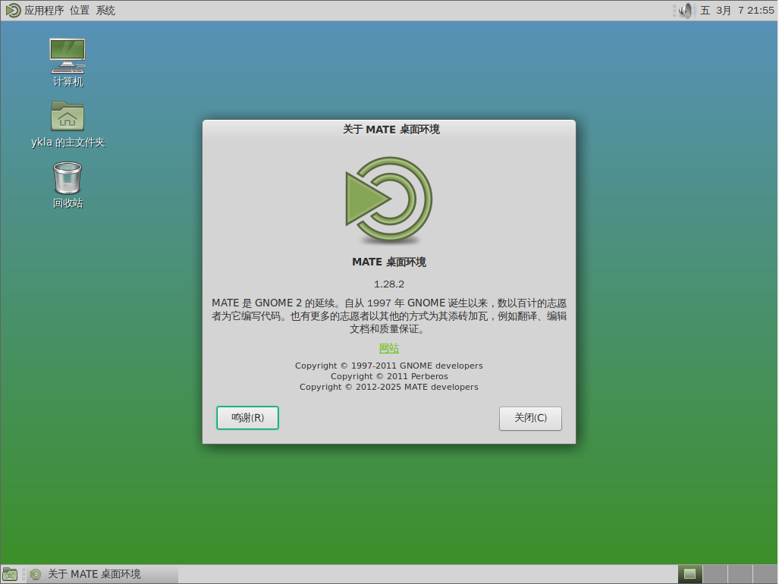
Task: Open the volume control speaker icon
Action: [686, 11]
